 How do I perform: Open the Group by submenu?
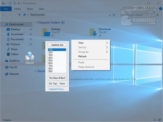coord(91,52)
